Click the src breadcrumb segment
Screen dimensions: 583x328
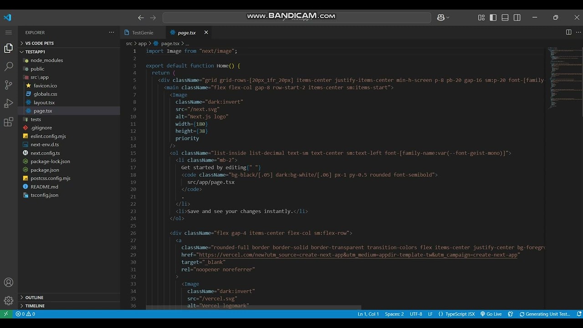(x=129, y=44)
